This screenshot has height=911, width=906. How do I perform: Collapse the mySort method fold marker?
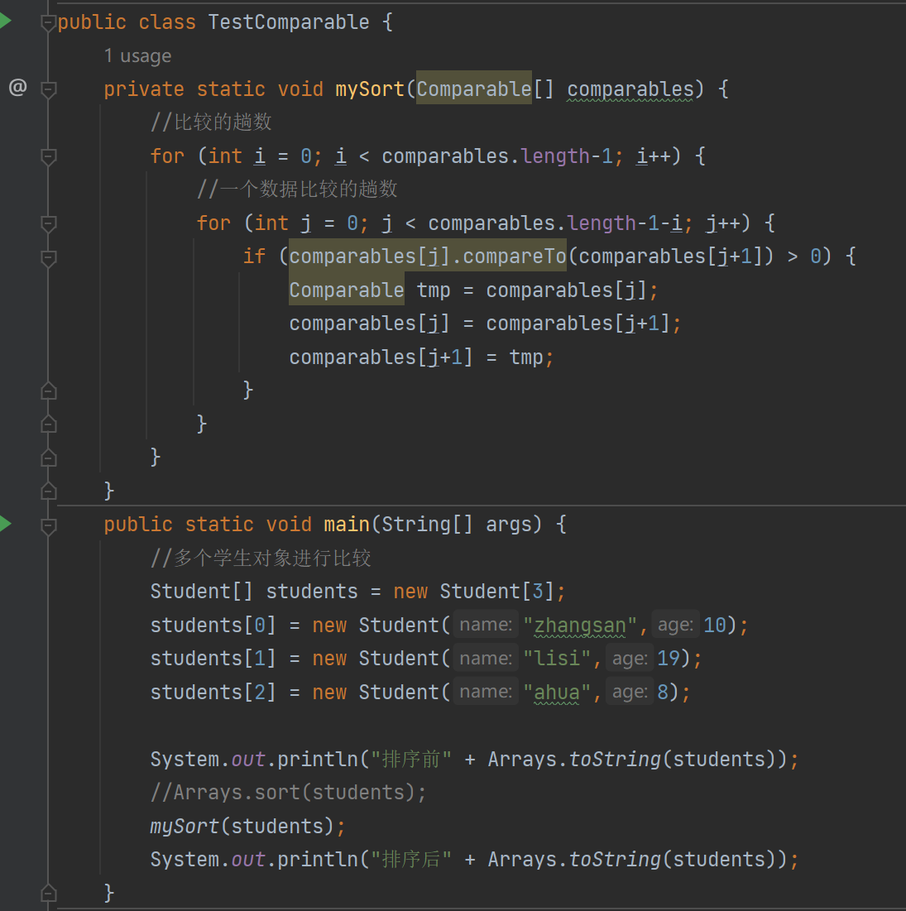[48, 89]
